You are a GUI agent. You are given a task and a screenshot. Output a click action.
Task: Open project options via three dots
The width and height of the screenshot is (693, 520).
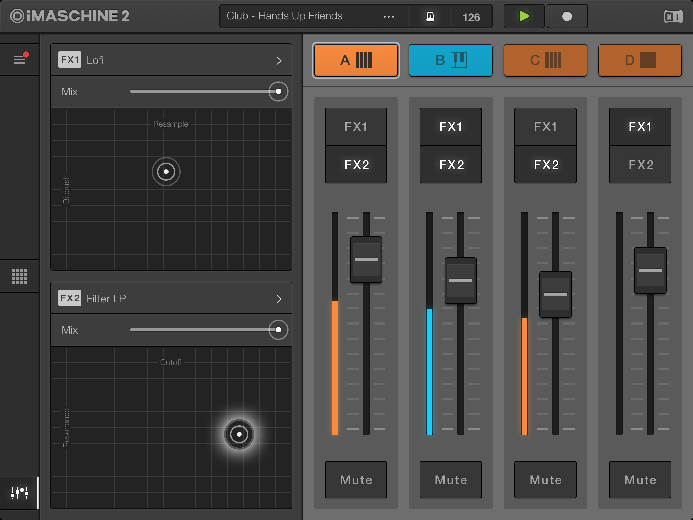389,17
